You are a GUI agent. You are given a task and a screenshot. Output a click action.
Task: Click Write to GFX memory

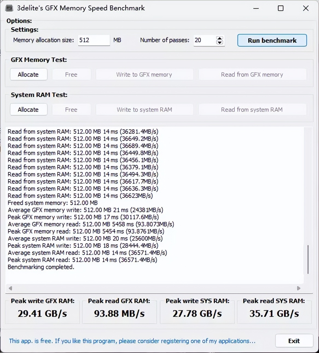[144, 74]
